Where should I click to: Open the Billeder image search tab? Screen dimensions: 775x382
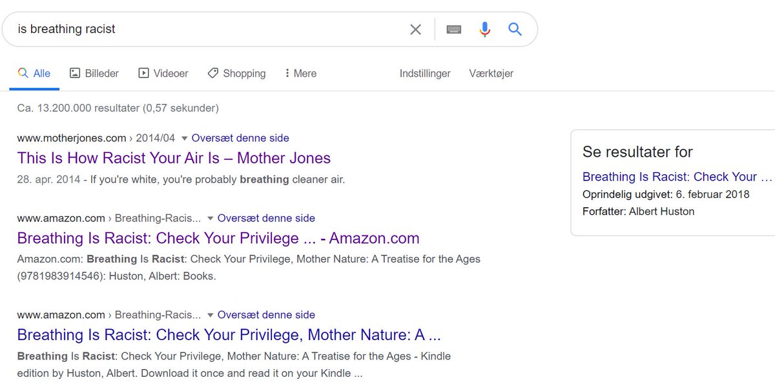click(x=94, y=74)
